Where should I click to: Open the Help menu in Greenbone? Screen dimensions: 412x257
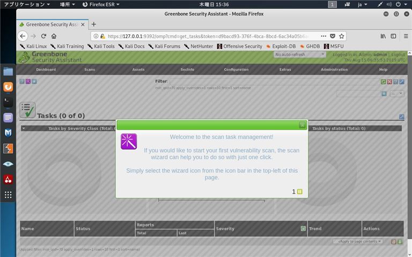(x=383, y=70)
